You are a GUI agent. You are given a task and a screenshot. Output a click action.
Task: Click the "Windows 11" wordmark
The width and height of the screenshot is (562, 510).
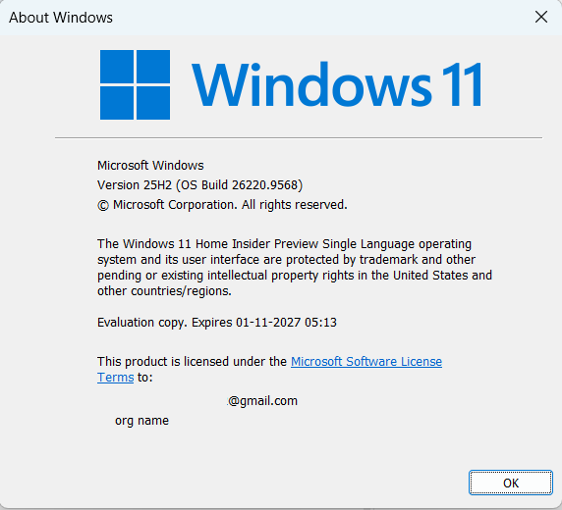point(337,84)
